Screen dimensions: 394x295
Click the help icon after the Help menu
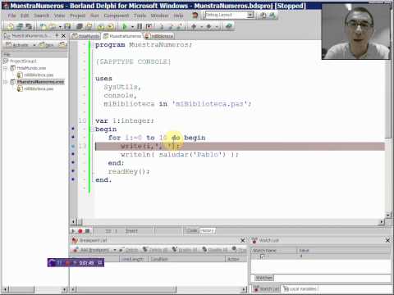(x=195, y=16)
